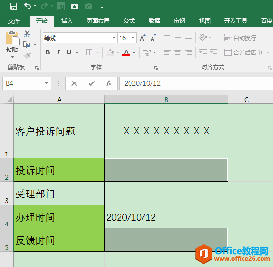Click the increase font size icon

142,38
